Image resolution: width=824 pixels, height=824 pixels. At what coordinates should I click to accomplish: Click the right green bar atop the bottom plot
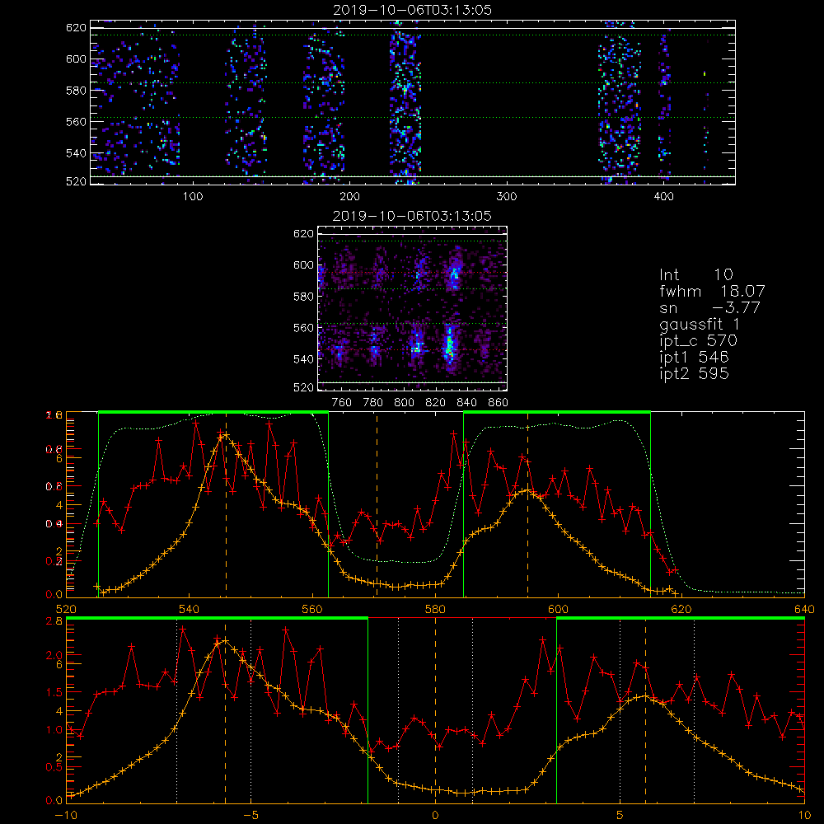point(681,618)
